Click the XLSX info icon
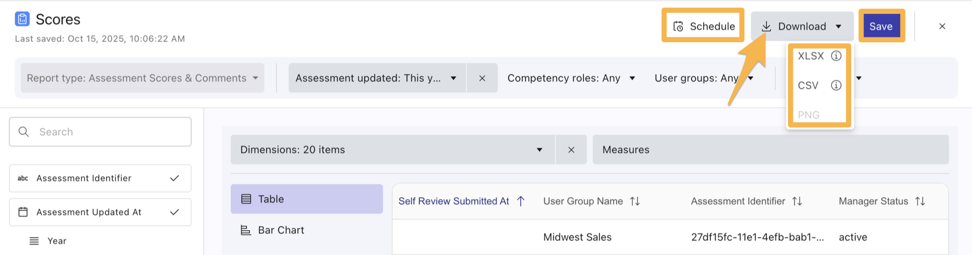This screenshot has height=255, width=972. [x=836, y=56]
